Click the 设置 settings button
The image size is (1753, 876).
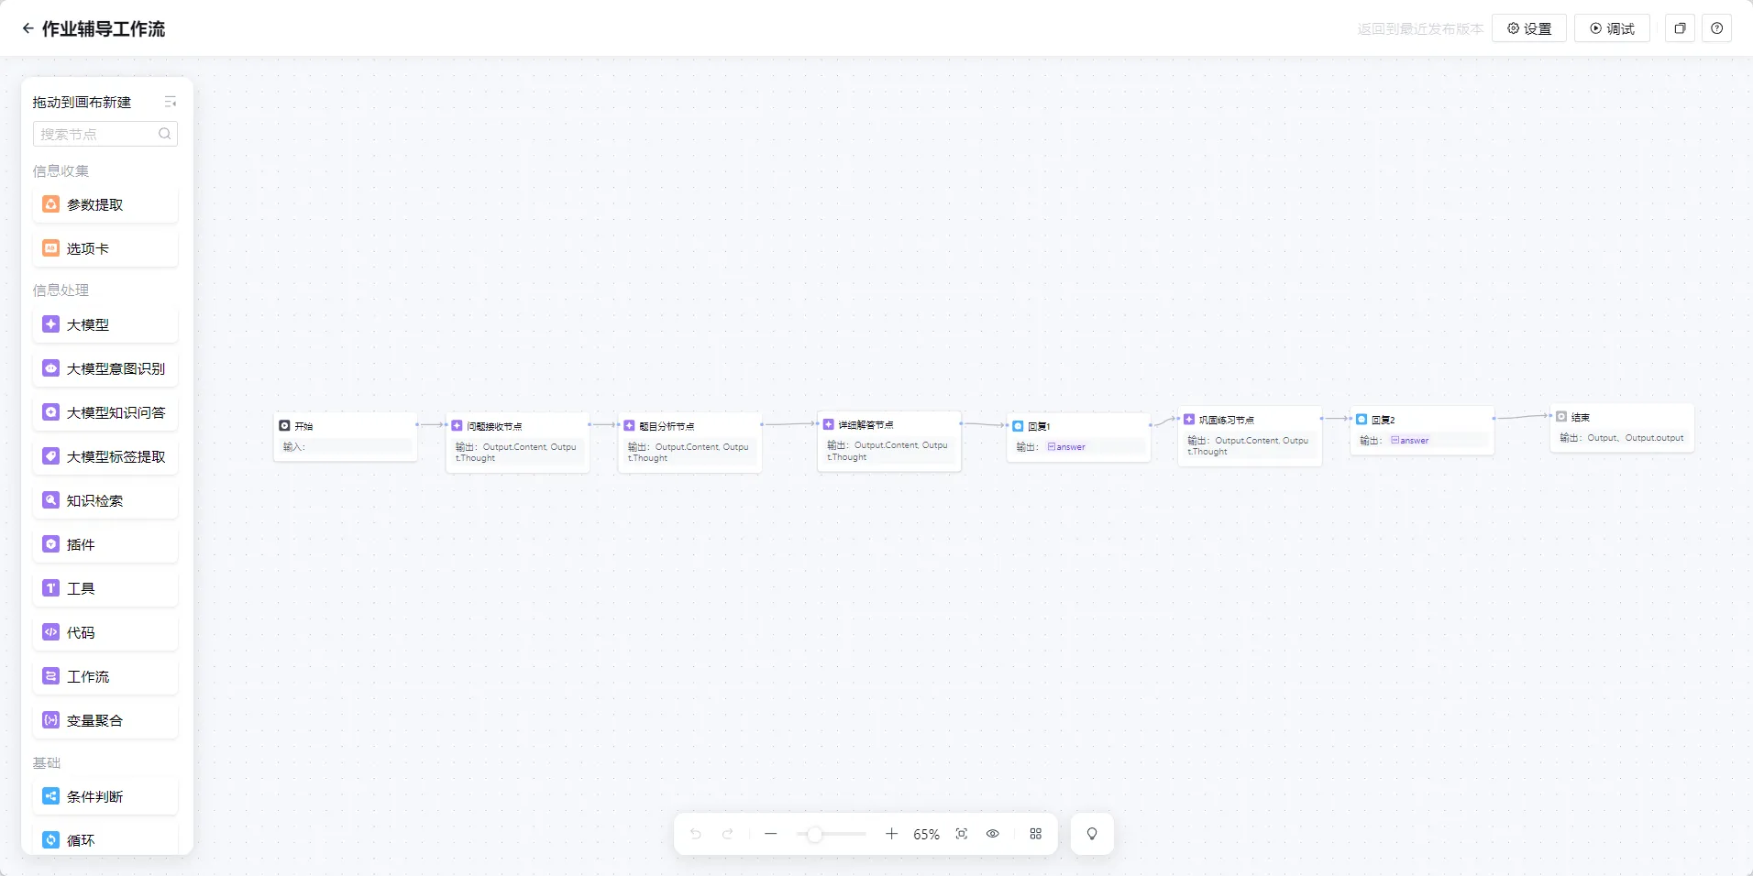pos(1528,28)
